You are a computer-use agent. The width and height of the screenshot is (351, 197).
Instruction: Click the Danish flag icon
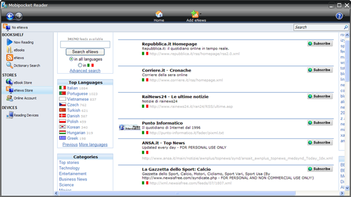tap(62, 116)
